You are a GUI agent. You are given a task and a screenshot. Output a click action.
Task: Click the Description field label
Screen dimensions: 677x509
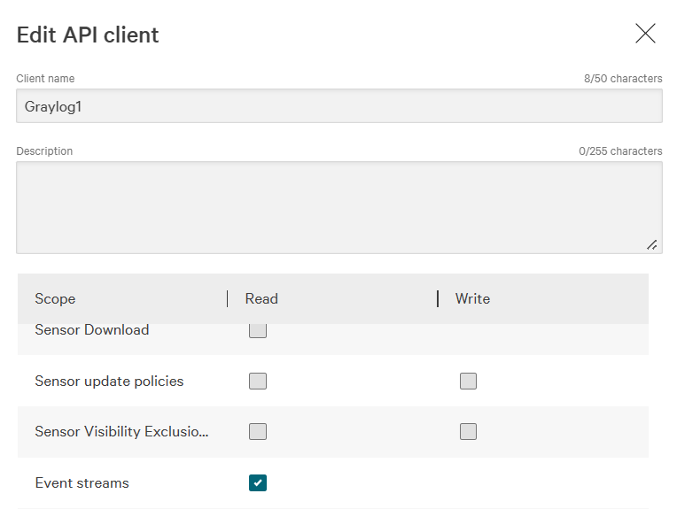44,151
